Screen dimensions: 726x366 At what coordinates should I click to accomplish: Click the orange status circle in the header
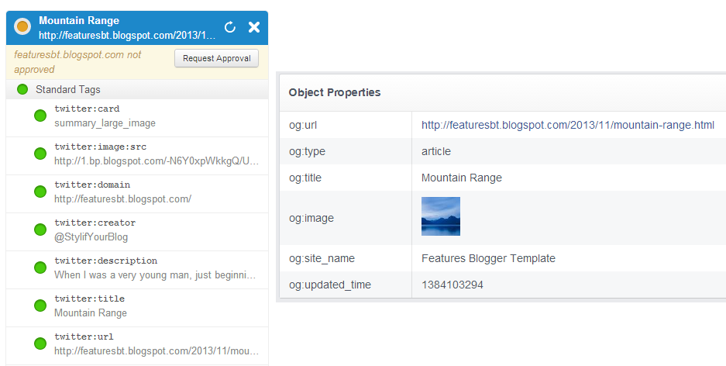tap(22, 27)
